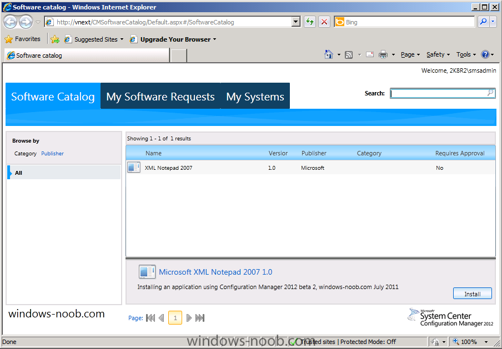Open the Safety menu
This screenshot has width=502, height=349.
coord(438,55)
